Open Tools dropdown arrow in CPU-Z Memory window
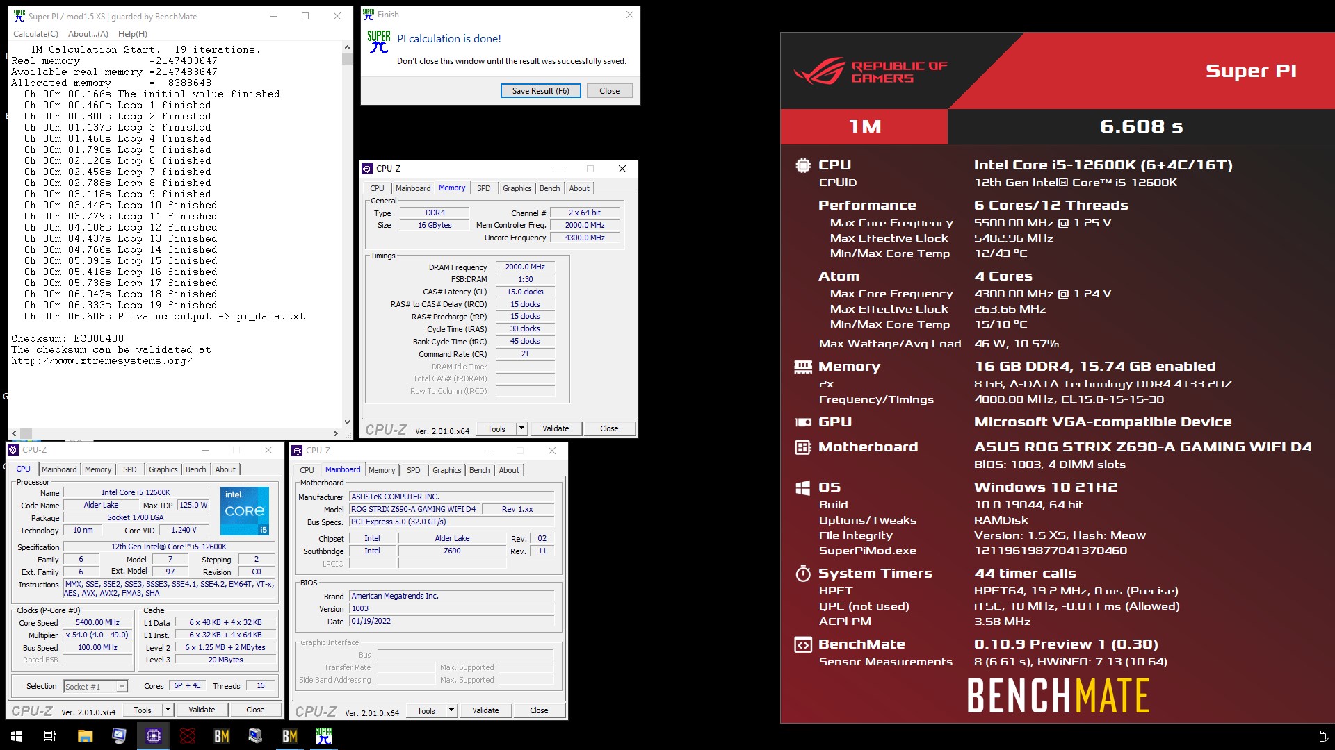 click(x=522, y=428)
